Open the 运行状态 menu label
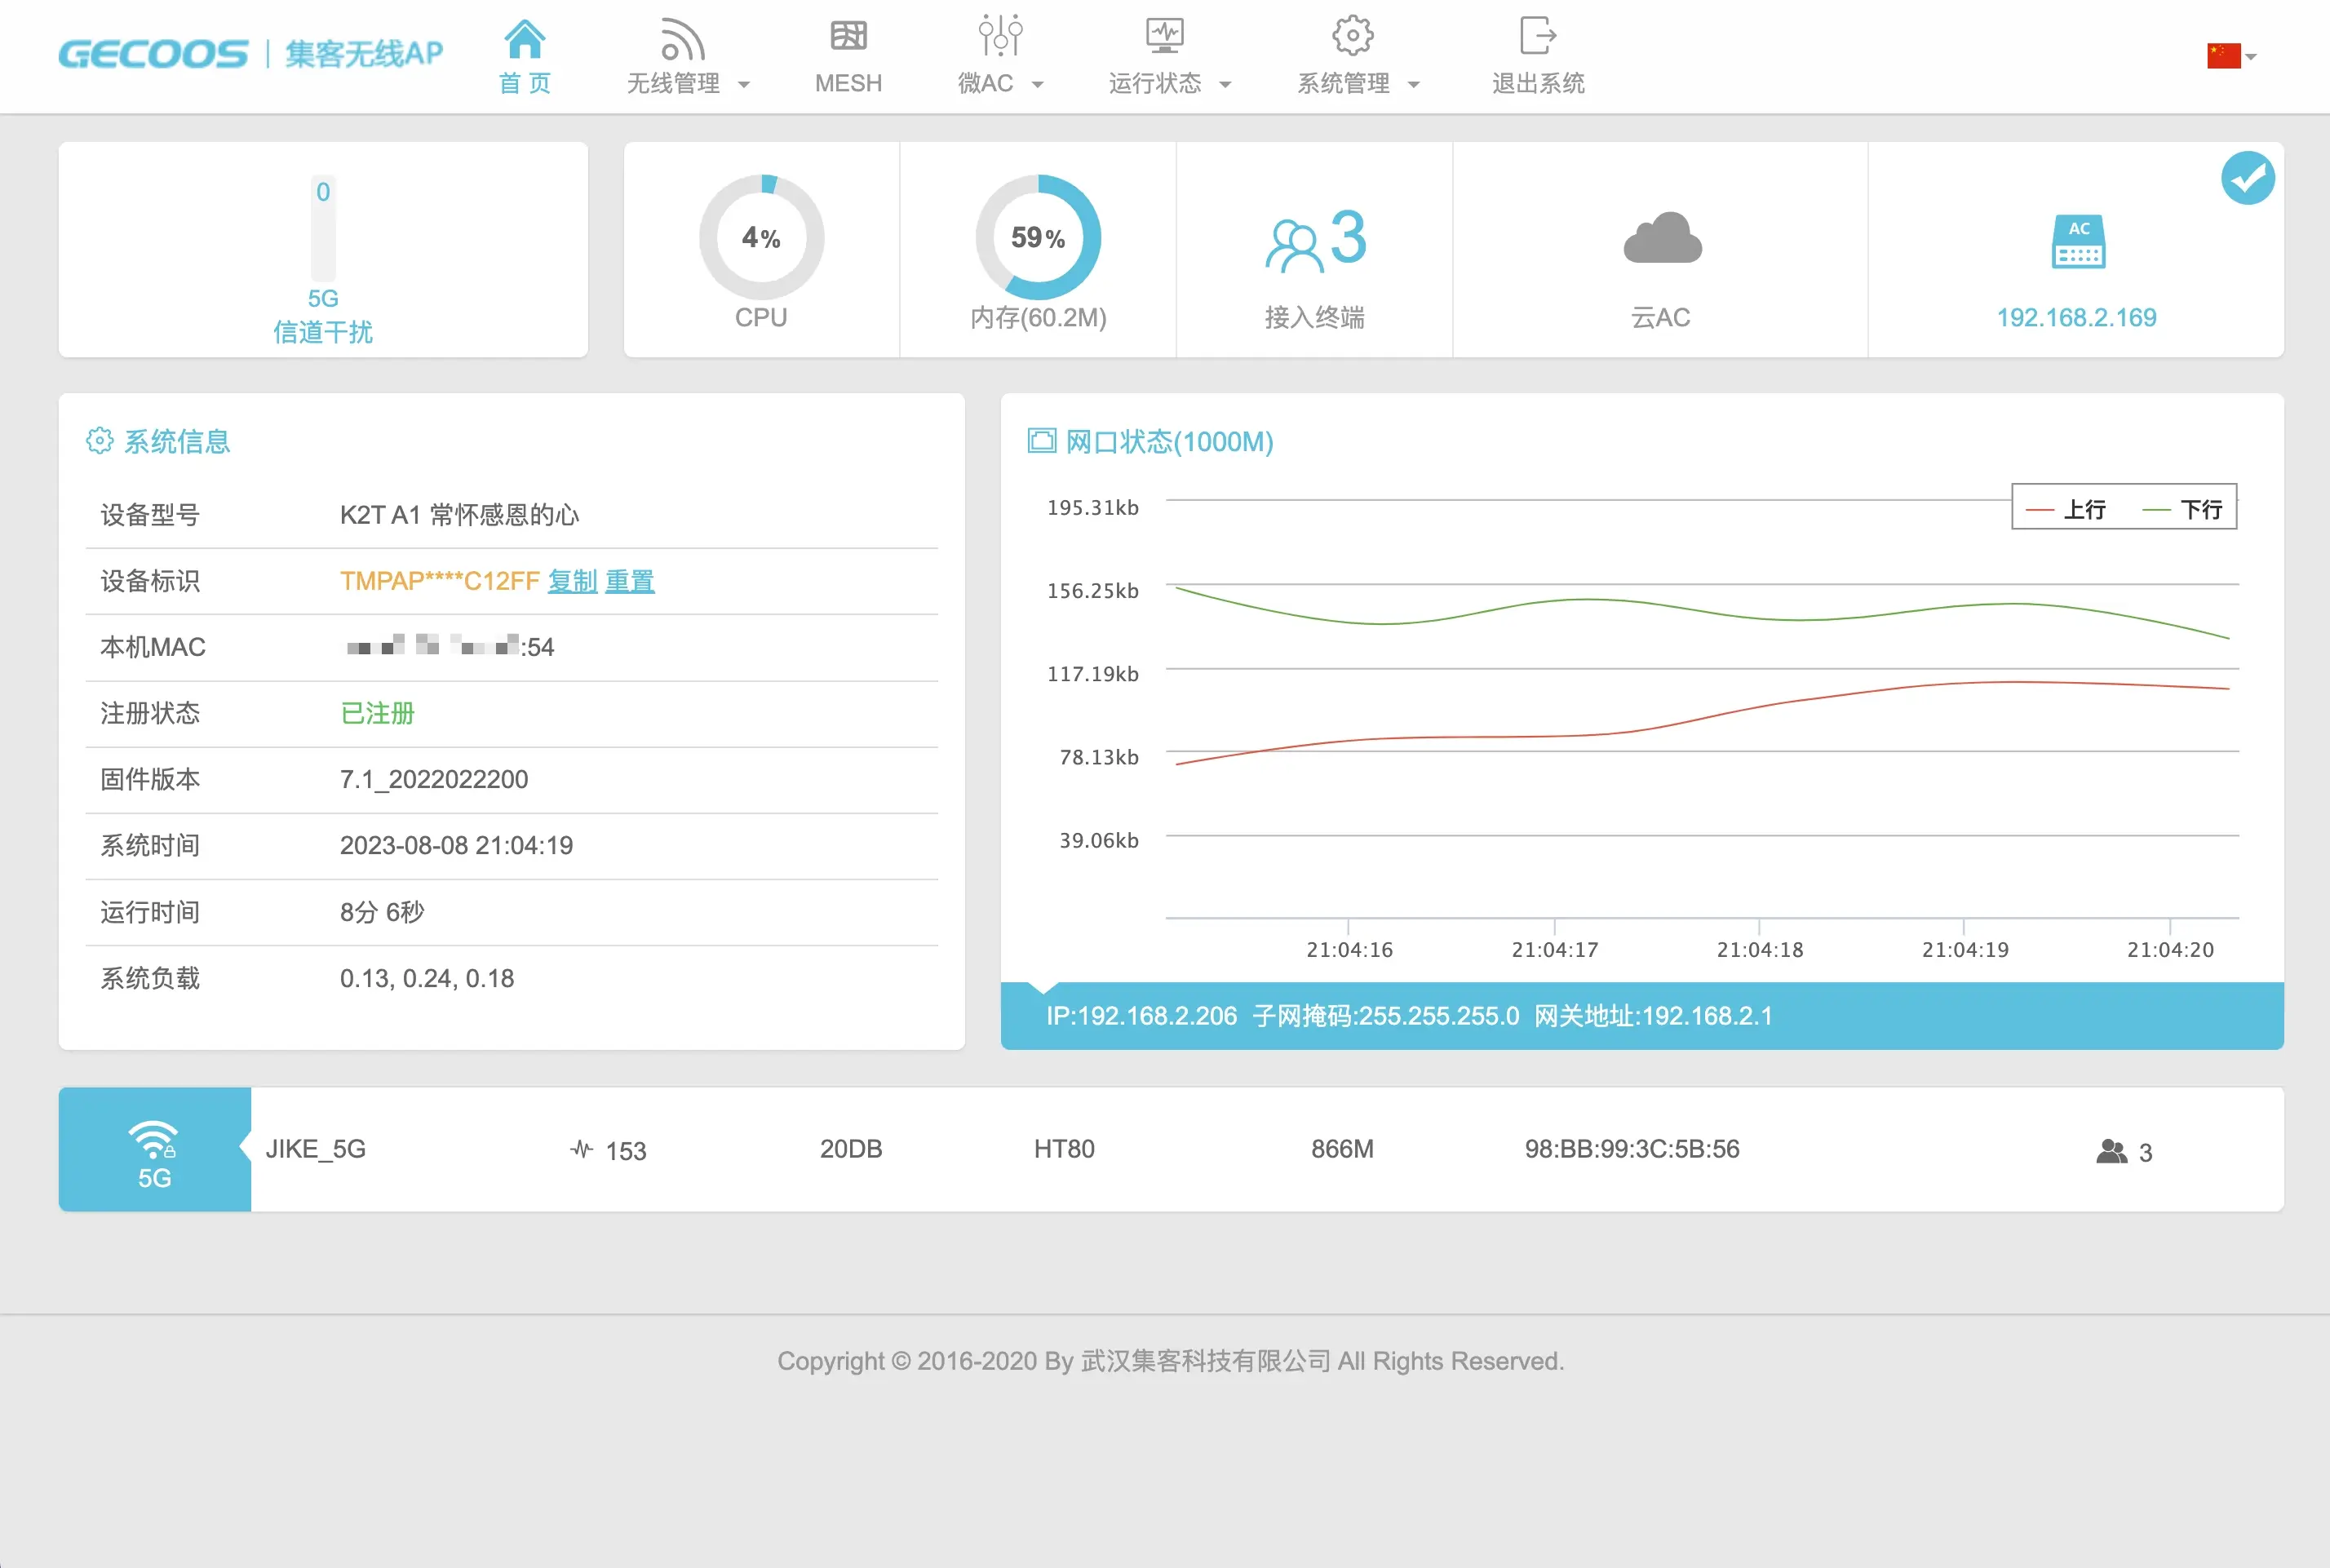 point(1155,83)
